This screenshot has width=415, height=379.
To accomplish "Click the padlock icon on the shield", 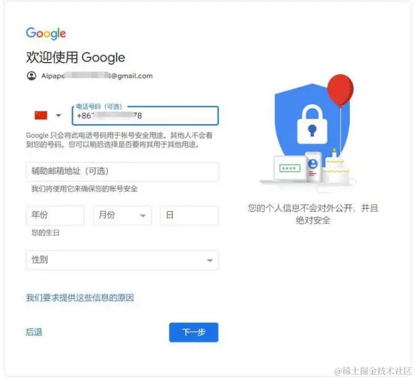I will point(312,124).
